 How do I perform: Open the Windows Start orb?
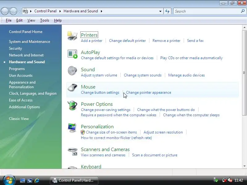tap(9, 180)
